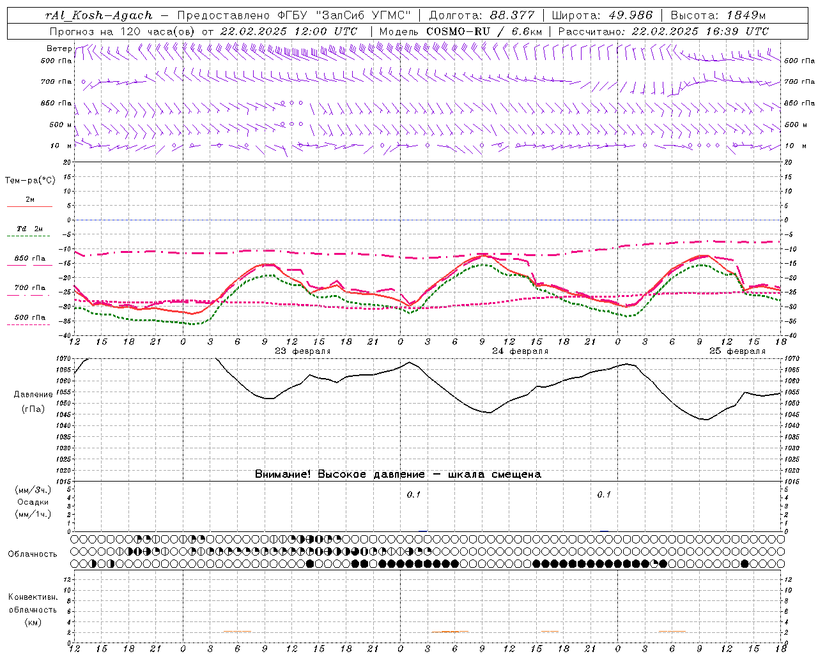Click the Тем-ра(°C) temperature panel label
The width and height of the screenshot is (818, 654).
click(x=30, y=181)
